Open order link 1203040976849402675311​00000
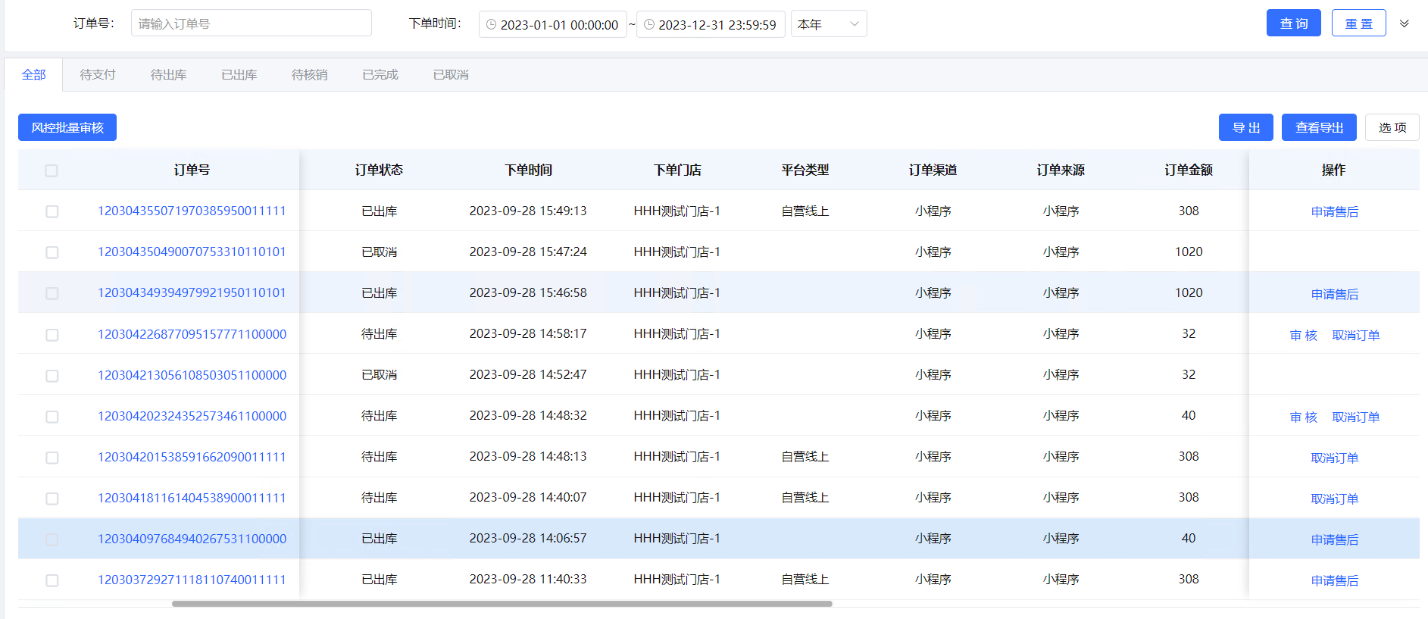The width and height of the screenshot is (1428, 619). coord(192,539)
